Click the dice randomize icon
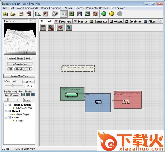This screenshot has height=152, width=165. pos(55,14)
